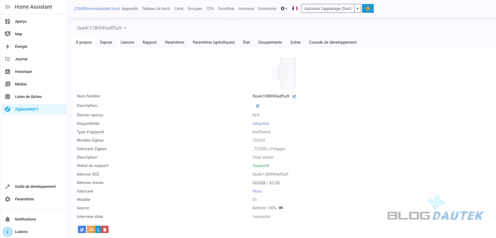The height and width of the screenshot is (238, 496).
Task: Edit the device description pencil icon
Action: [x=258, y=106]
